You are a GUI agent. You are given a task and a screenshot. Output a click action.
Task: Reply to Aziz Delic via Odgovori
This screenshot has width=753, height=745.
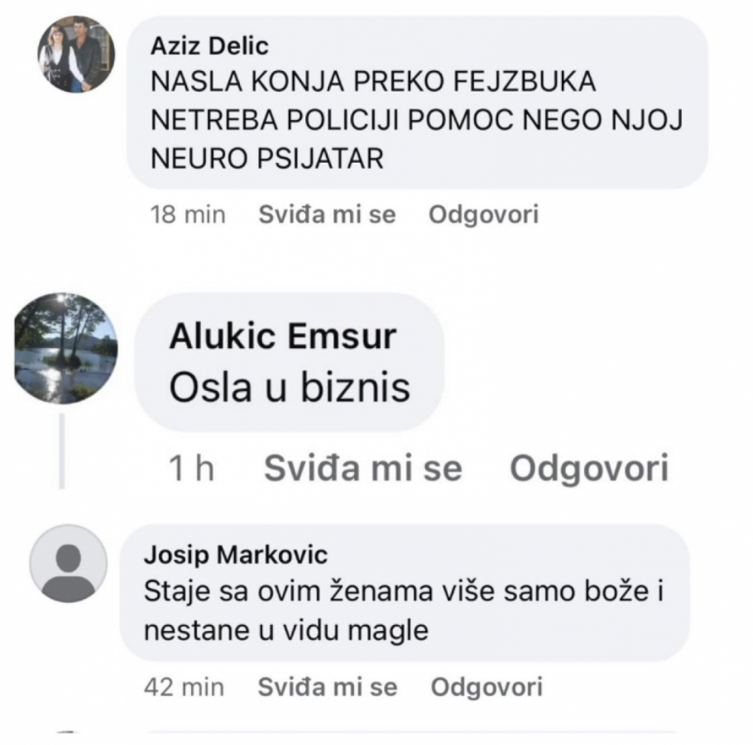[x=483, y=214]
